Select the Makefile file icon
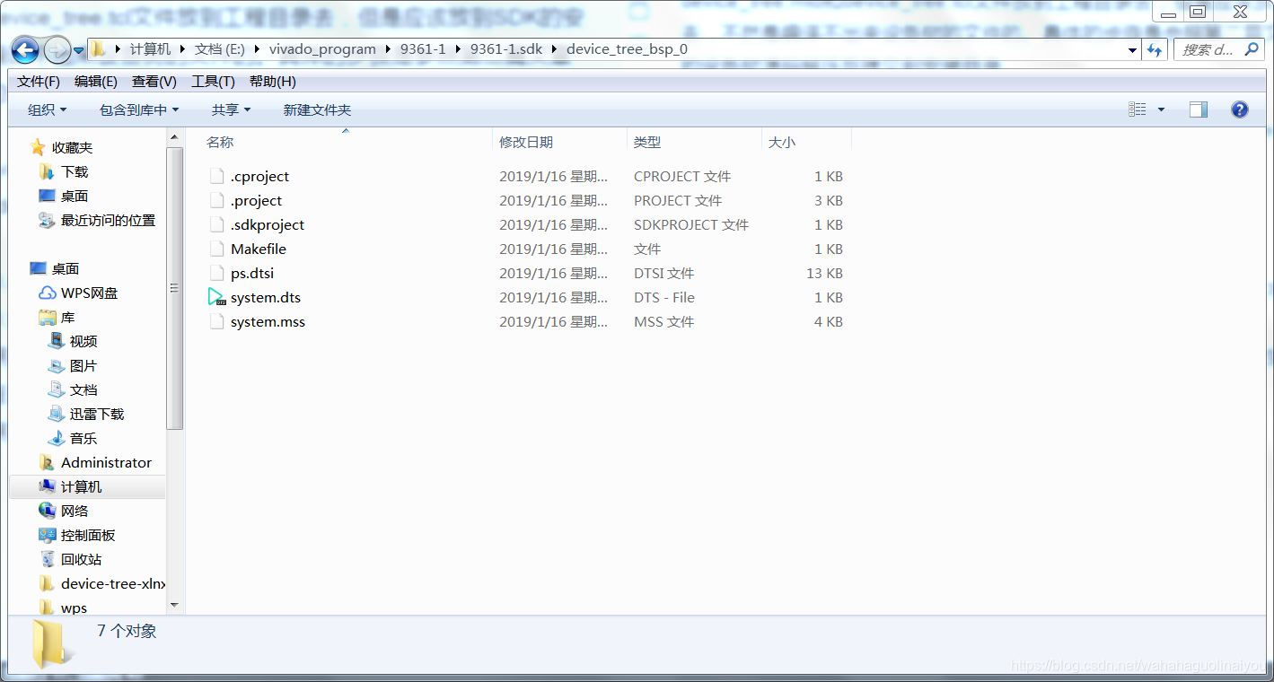1274x682 pixels. (216, 249)
